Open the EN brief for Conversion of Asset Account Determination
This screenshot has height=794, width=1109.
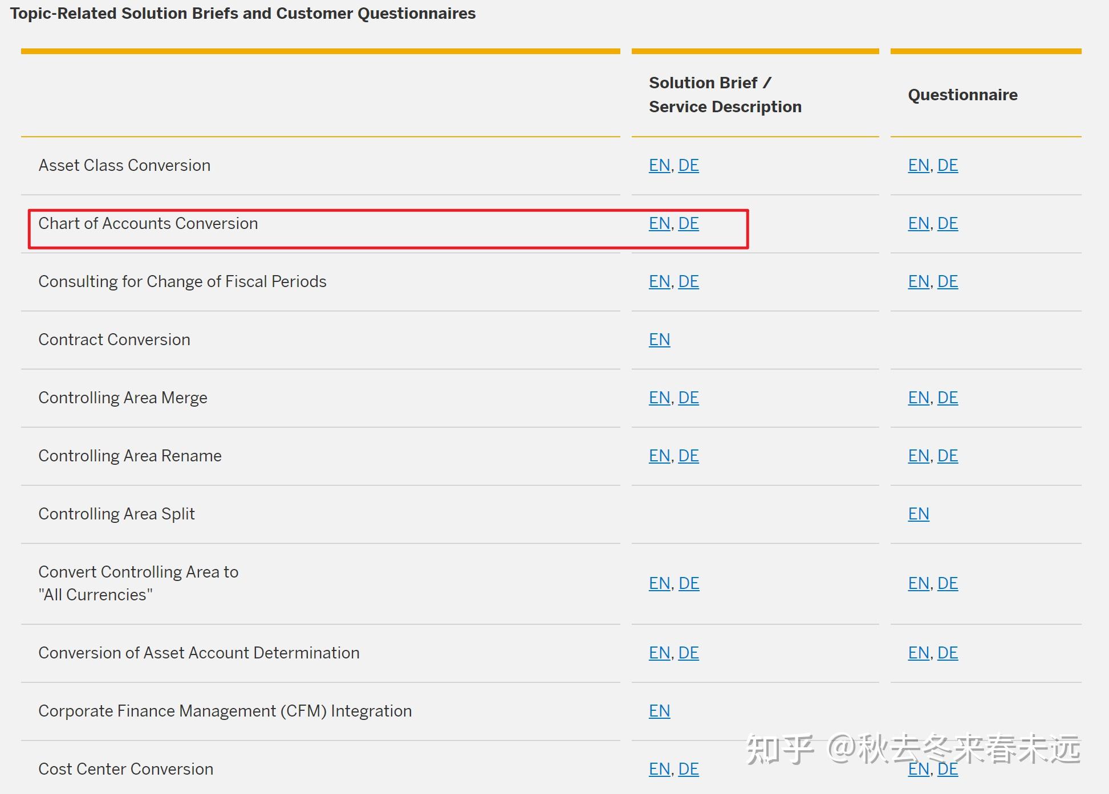[x=659, y=653]
